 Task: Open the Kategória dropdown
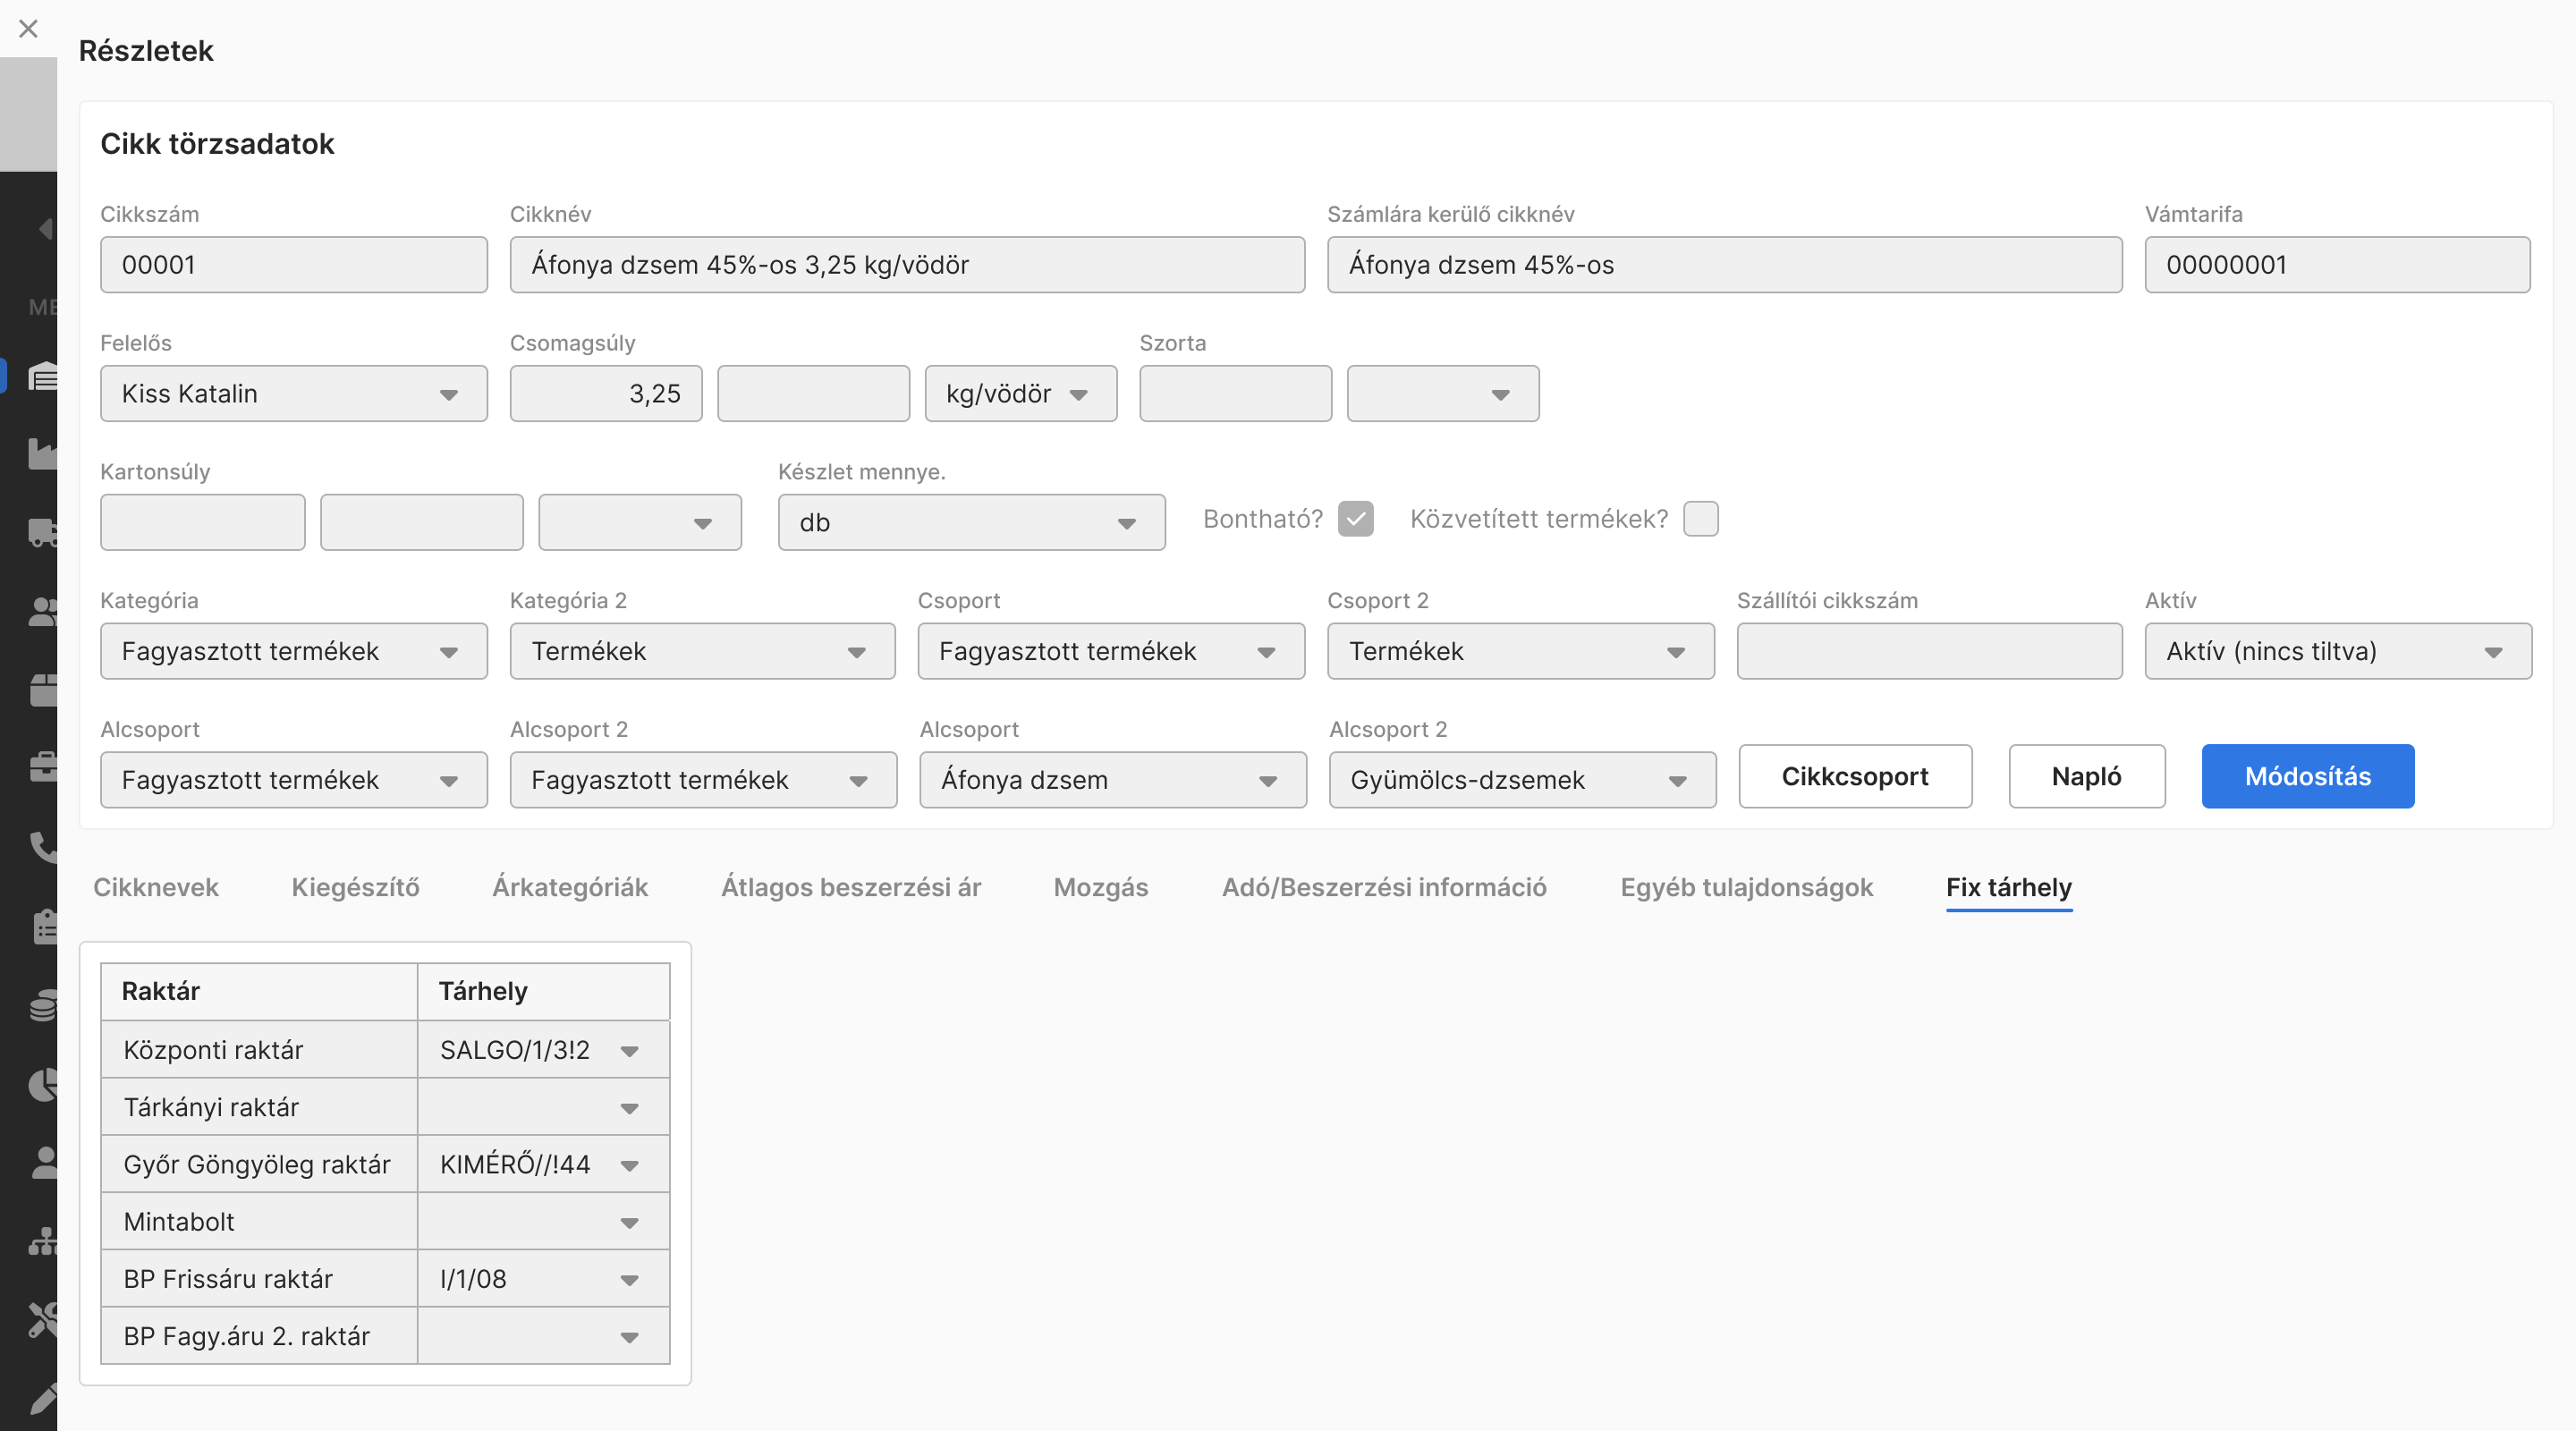click(x=294, y=652)
